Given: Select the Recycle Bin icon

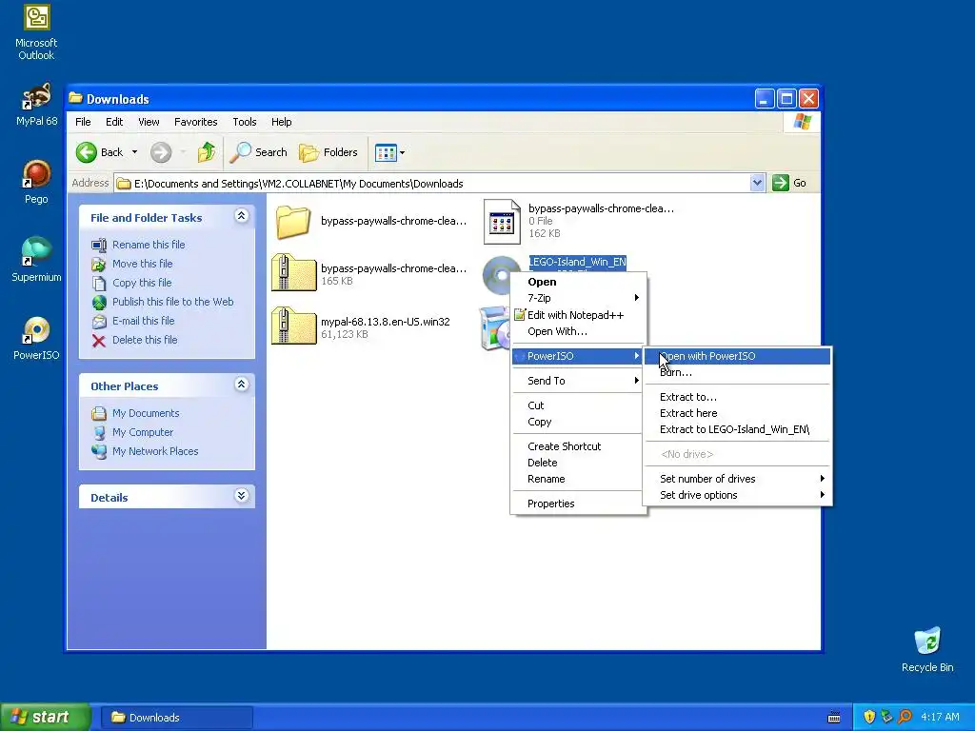Looking at the screenshot, I should click(x=927, y=649).
